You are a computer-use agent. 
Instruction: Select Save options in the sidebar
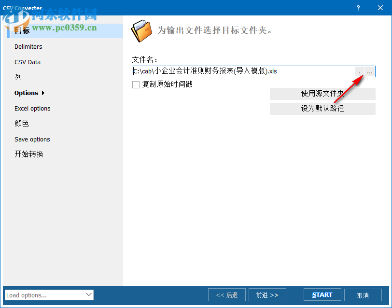coord(32,139)
